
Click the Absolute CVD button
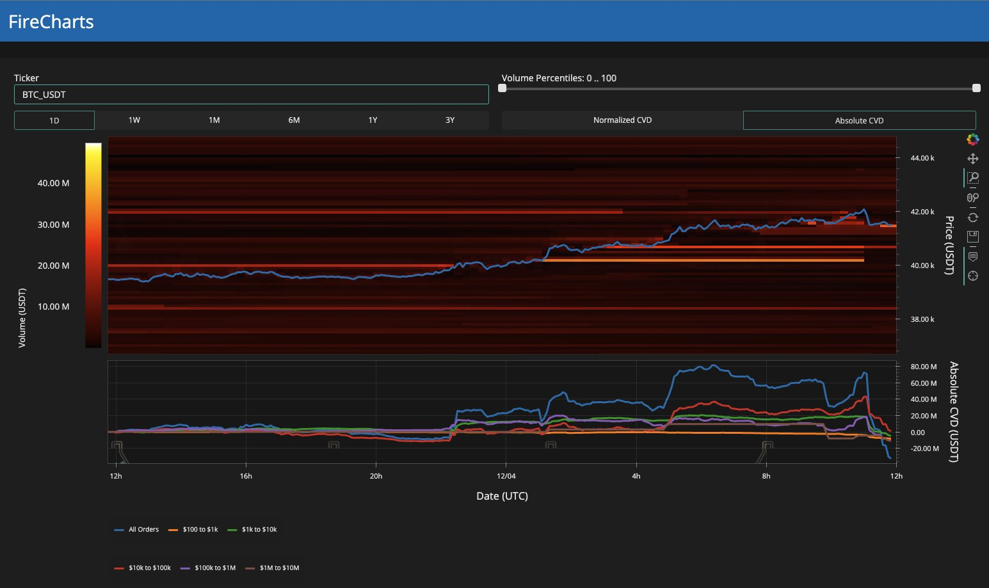[859, 120]
